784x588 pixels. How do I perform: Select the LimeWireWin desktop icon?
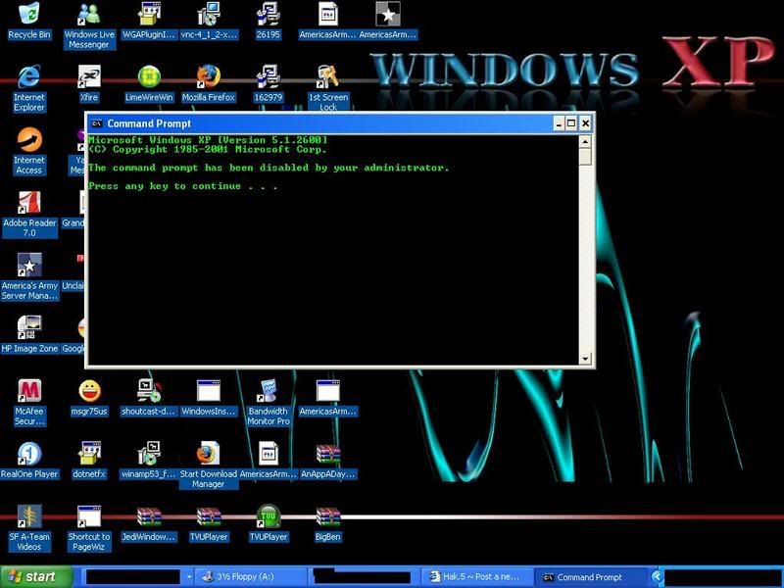tap(149, 84)
